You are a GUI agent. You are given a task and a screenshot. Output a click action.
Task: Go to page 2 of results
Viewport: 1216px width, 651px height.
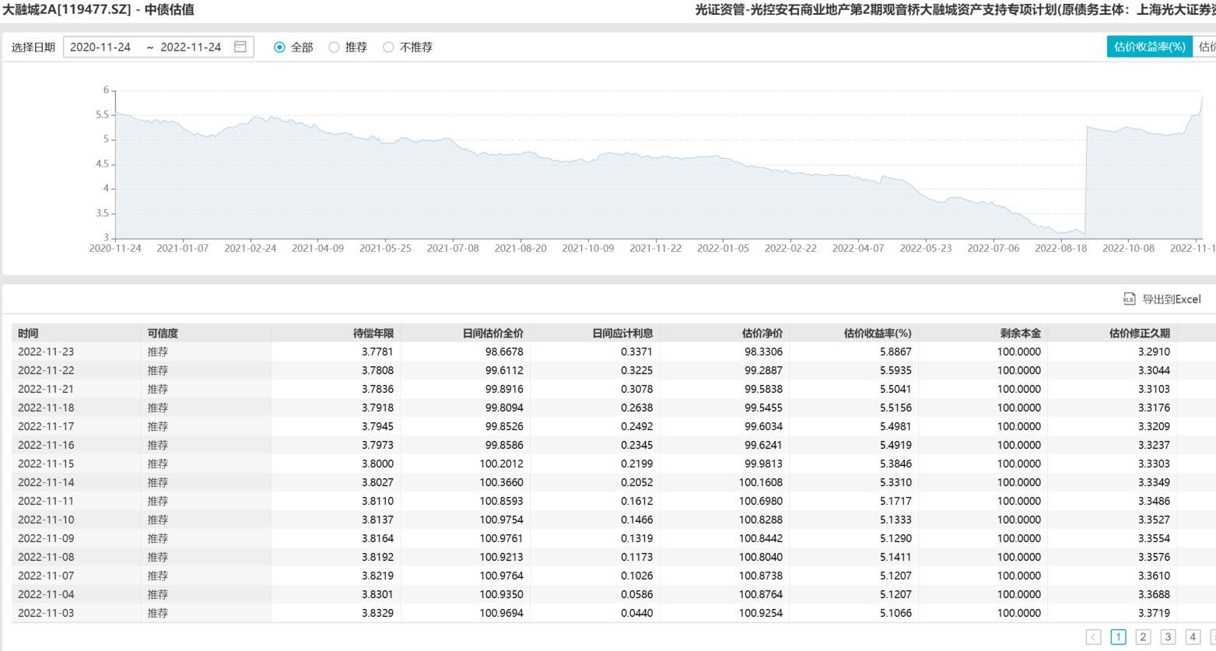(1143, 637)
